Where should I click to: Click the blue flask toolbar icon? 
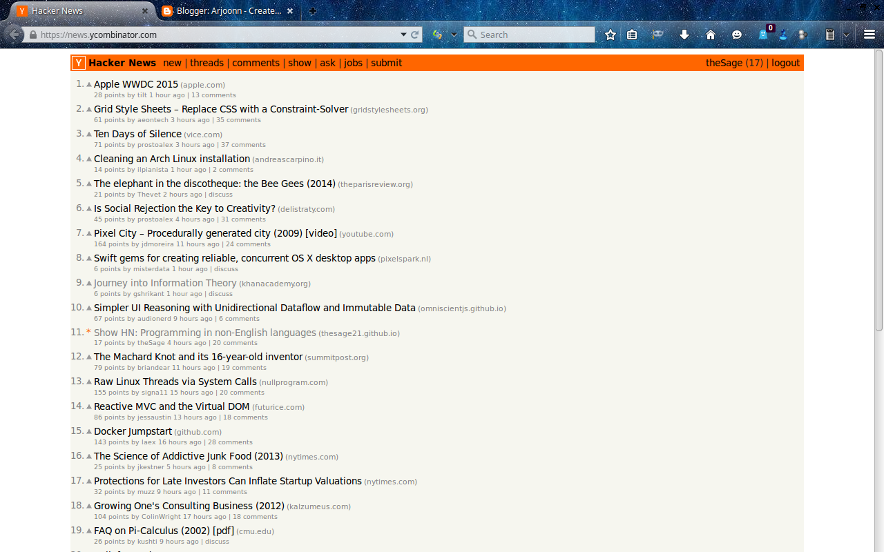point(785,34)
